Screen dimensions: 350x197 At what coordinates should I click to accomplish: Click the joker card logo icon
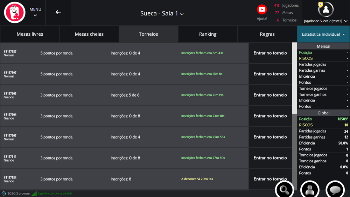point(15,13)
